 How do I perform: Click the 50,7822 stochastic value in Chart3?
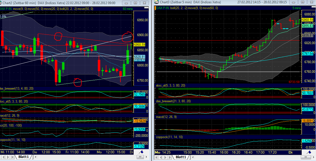point(307,93)
